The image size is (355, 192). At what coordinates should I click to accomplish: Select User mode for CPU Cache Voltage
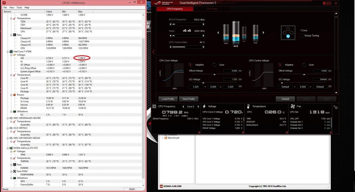click(304, 65)
